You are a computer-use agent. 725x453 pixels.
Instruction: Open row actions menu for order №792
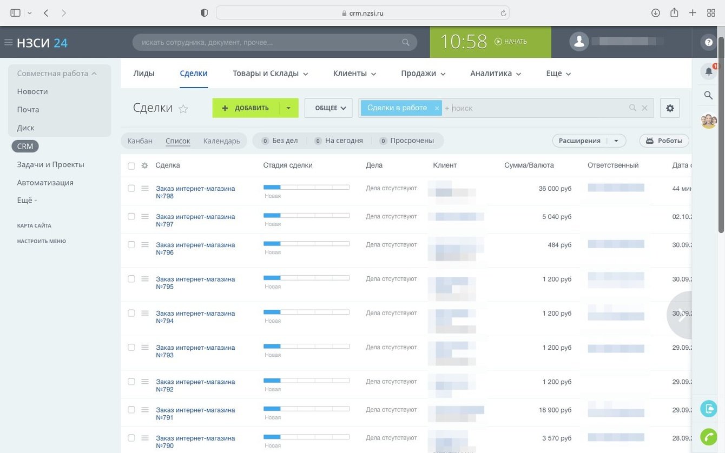[144, 382]
